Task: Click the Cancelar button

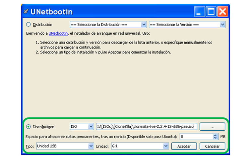Action: point(212,146)
